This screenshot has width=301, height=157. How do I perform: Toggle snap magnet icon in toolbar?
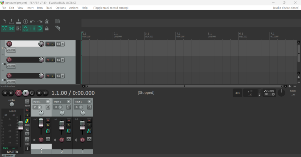[40, 28]
